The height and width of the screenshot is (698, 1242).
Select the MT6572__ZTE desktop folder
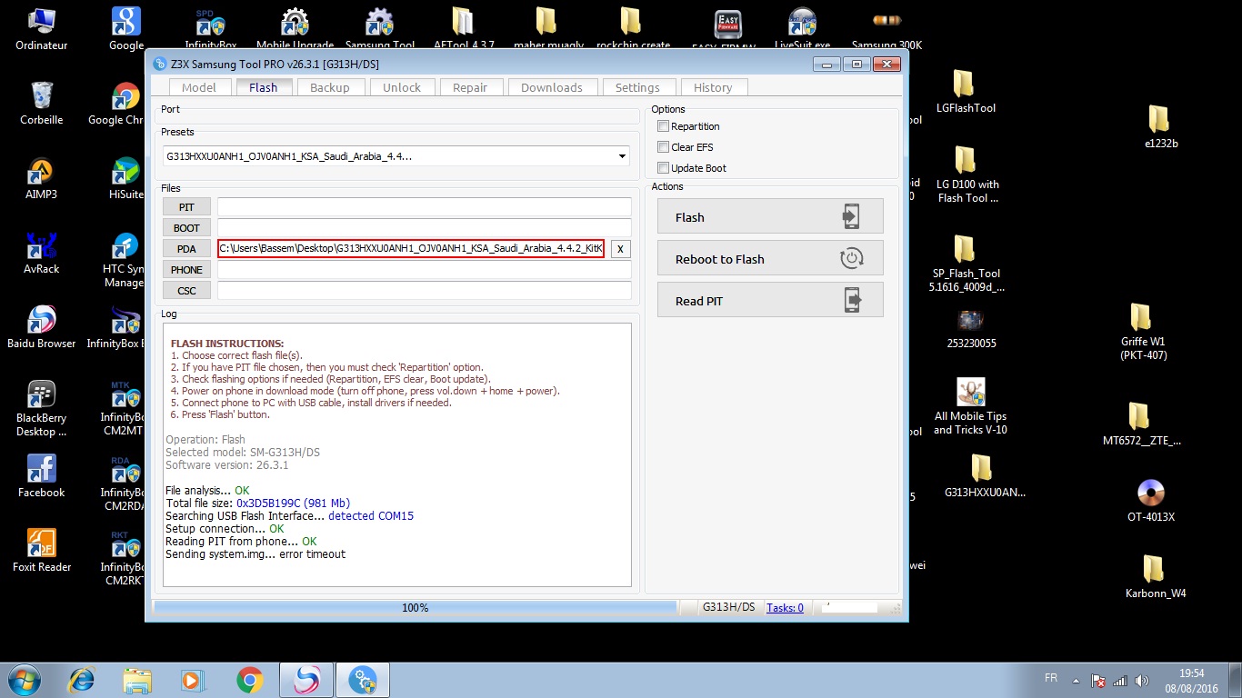click(x=1142, y=424)
